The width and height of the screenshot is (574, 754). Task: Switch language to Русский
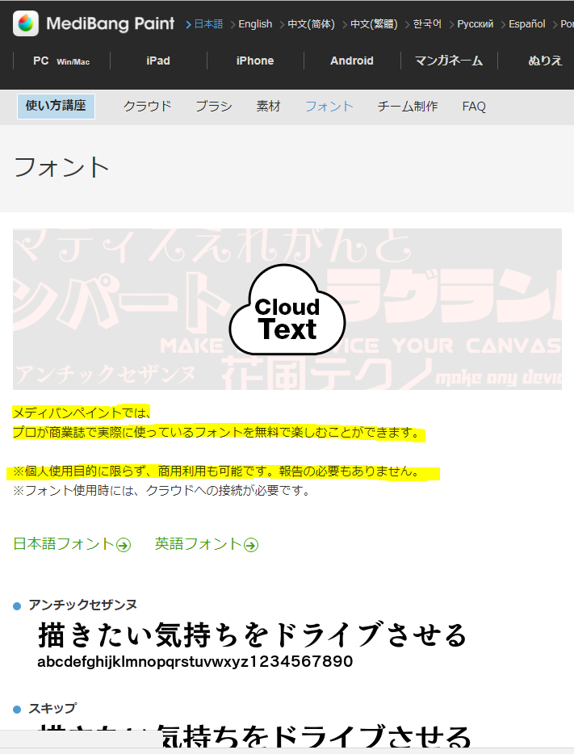pos(475,24)
